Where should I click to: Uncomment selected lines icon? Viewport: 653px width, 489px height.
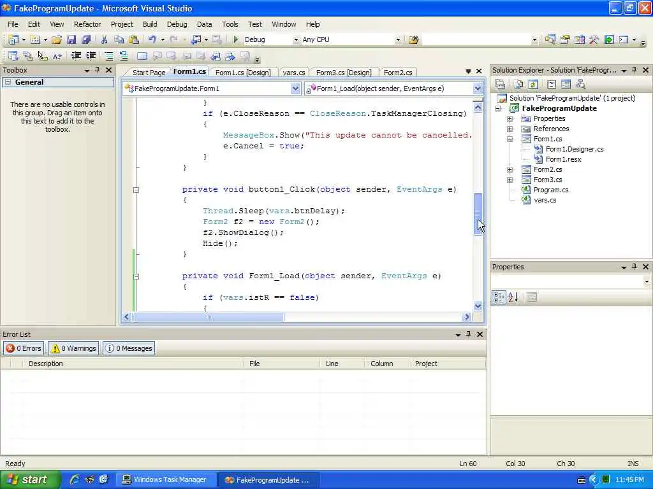tap(124, 56)
